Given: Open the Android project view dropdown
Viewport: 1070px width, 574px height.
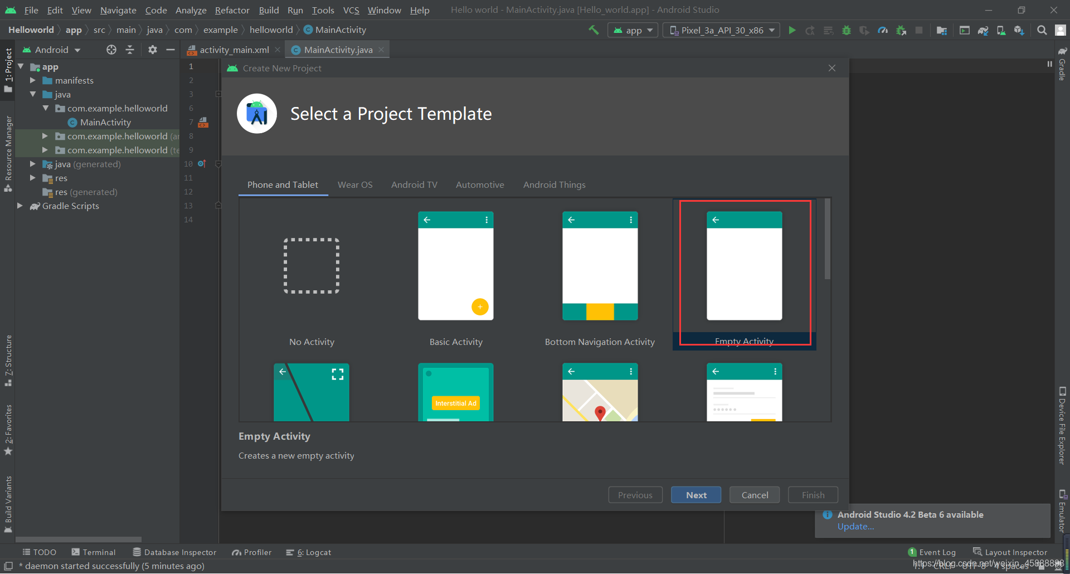Looking at the screenshot, I should click(x=51, y=50).
